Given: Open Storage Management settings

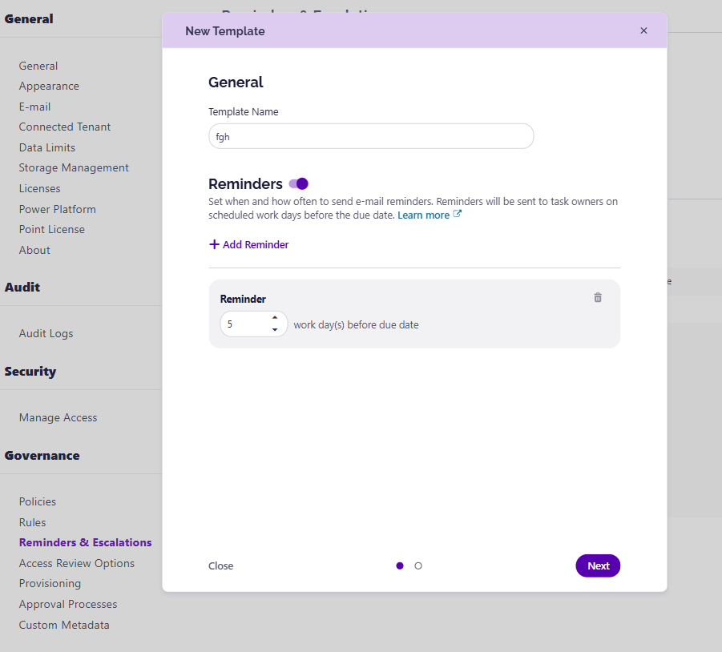Looking at the screenshot, I should (x=74, y=167).
